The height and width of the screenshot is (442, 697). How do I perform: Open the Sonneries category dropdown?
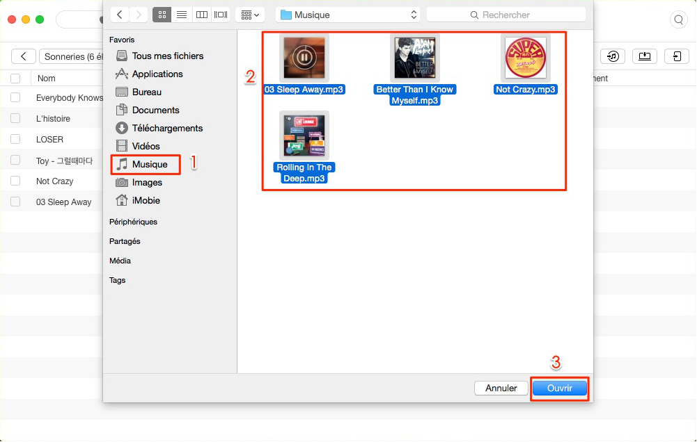pyautogui.click(x=72, y=56)
